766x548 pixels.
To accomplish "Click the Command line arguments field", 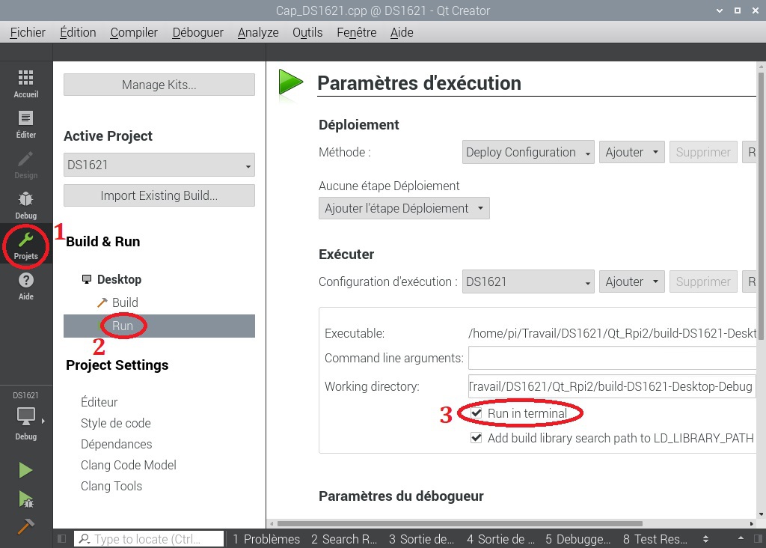I will [x=612, y=358].
